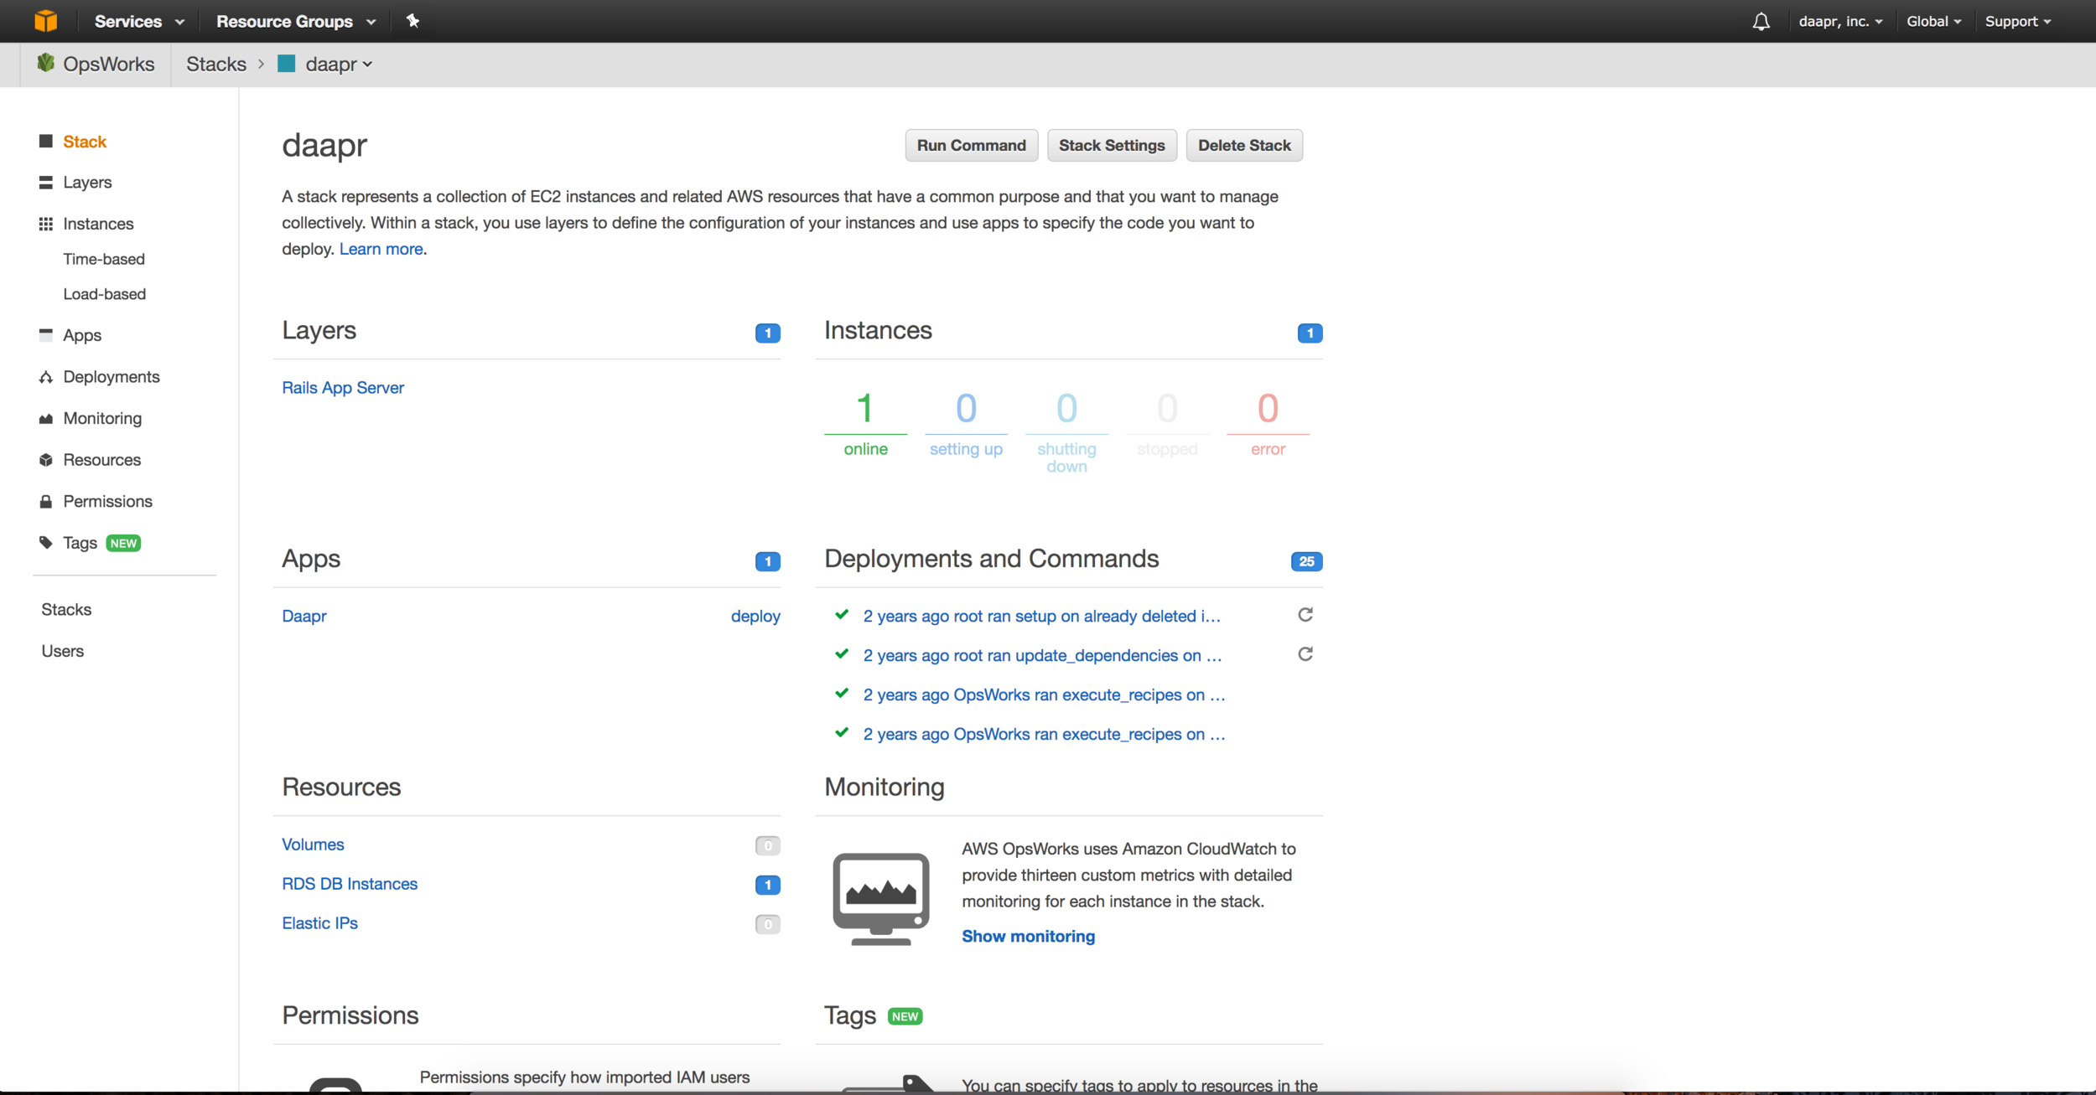Image resolution: width=2096 pixels, height=1095 pixels.
Task: Open Users in the sidebar
Action: [63, 651]
